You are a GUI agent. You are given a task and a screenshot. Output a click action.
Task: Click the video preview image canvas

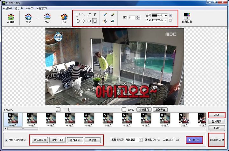(x=114, y=66)
